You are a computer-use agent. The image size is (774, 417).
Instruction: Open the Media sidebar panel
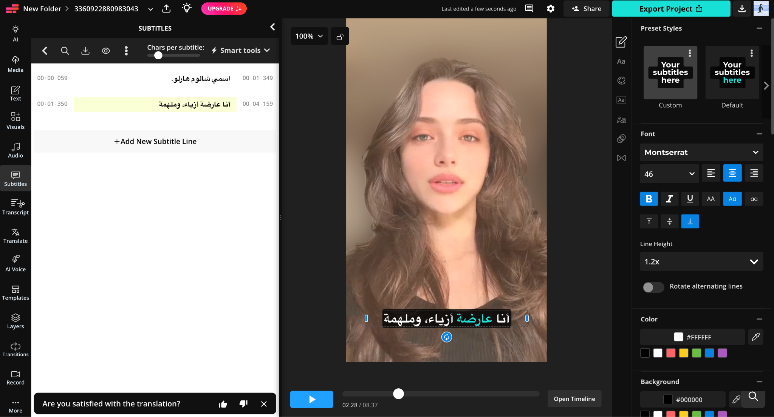tap(15, 64)
